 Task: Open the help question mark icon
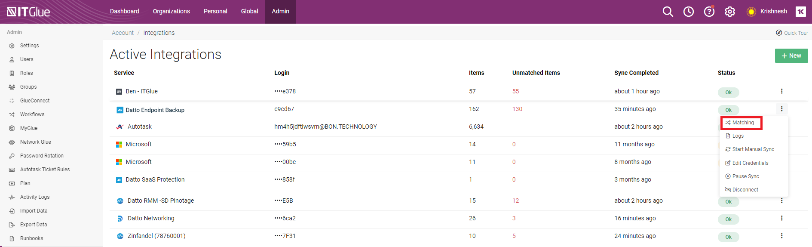click(x=709, y=12)
